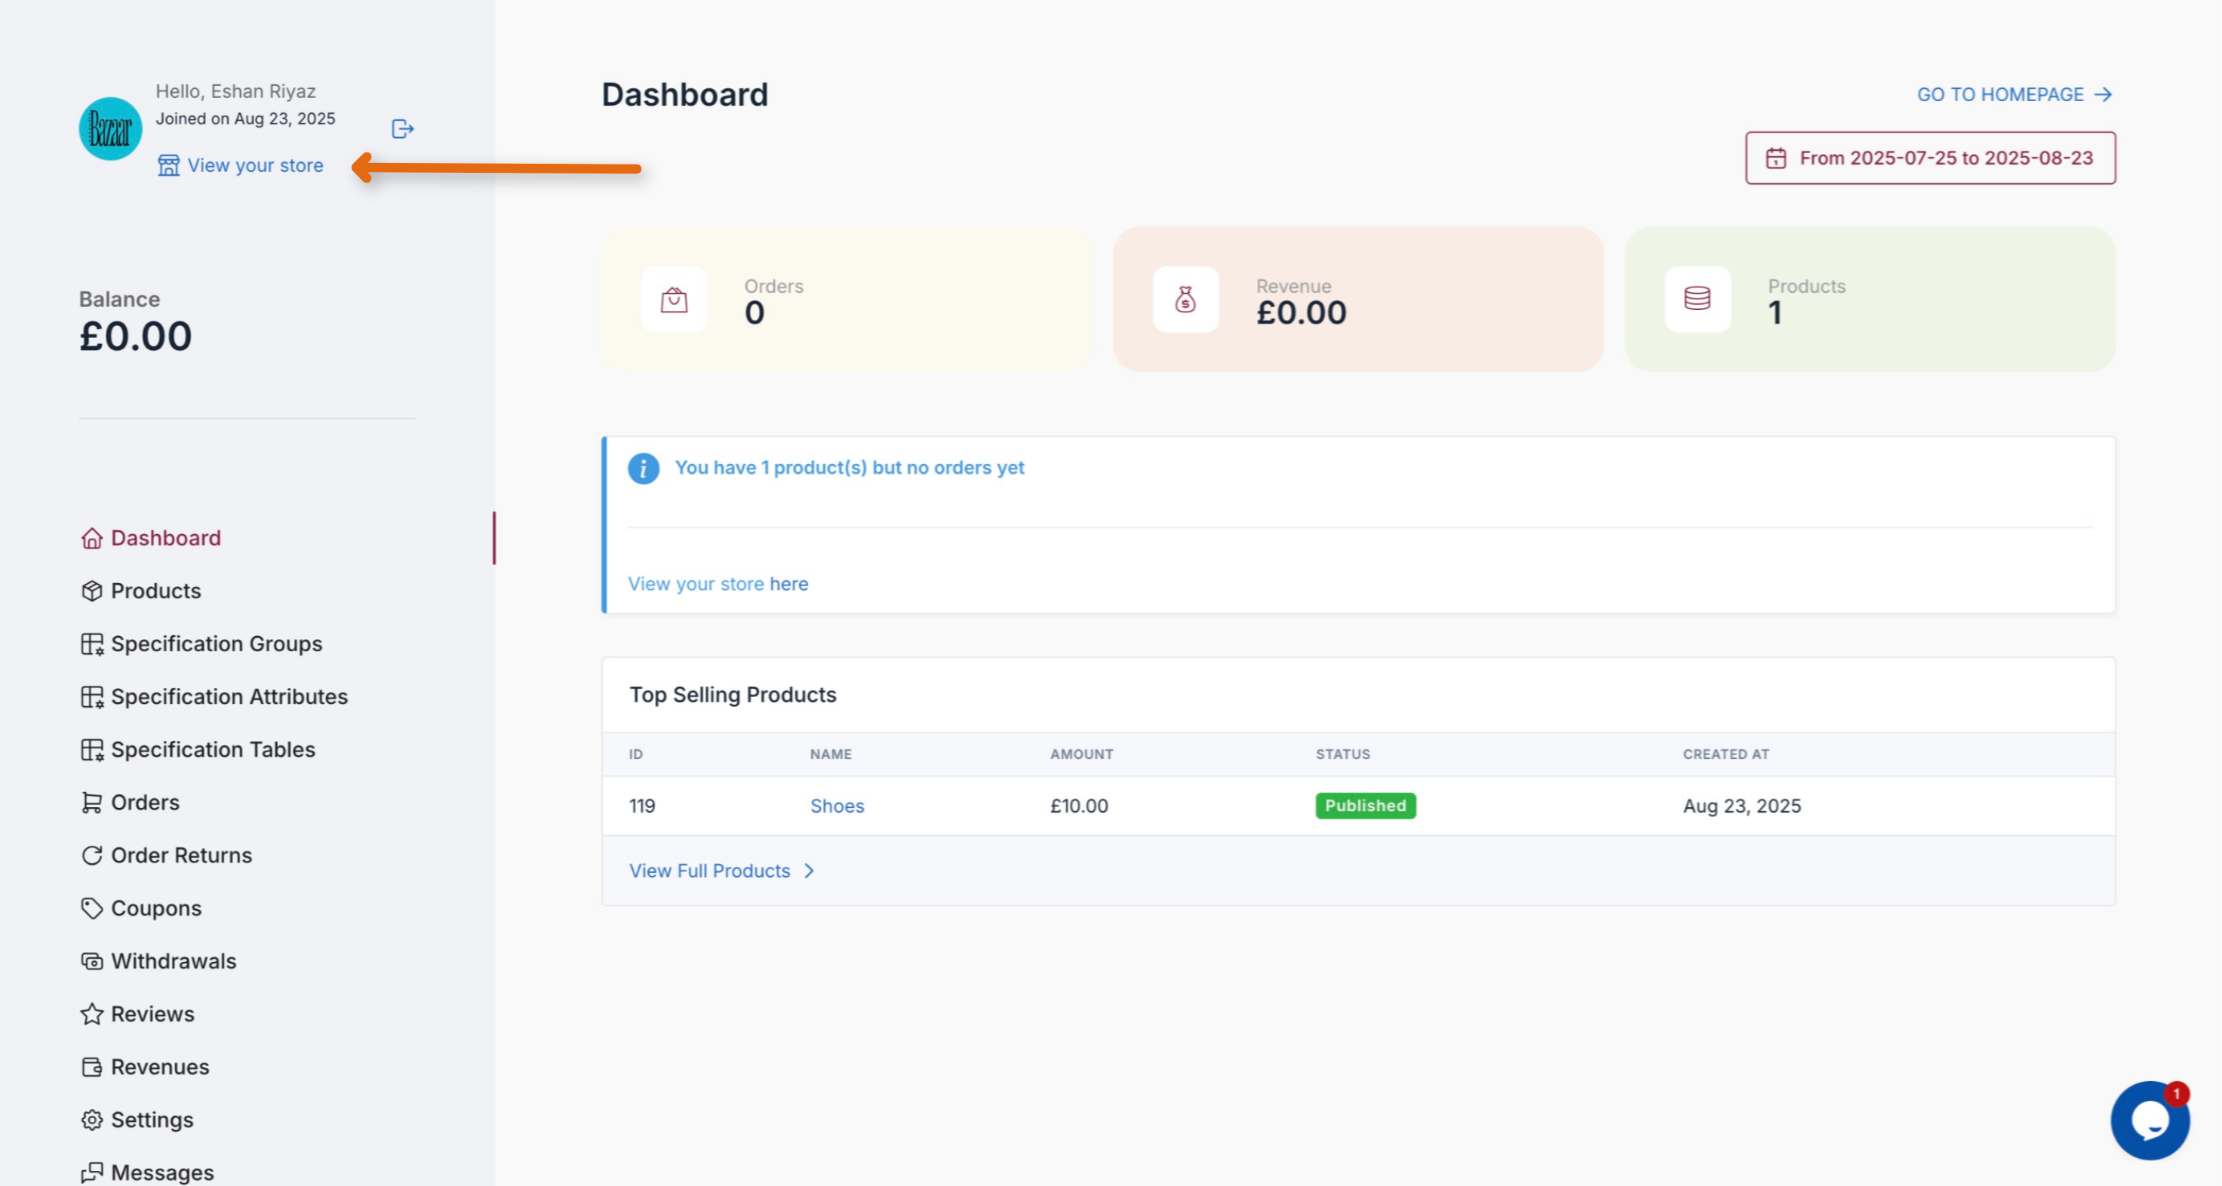Open Settings in the sidebar
This screenshot has width=2222, height=1186.
point(152,1120)
